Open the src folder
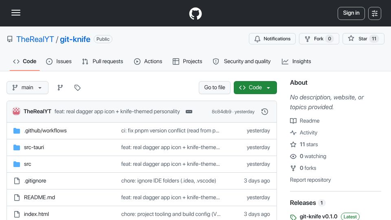Image resolution: width=391 pixels, height=220 pixels. coord(27,164)
